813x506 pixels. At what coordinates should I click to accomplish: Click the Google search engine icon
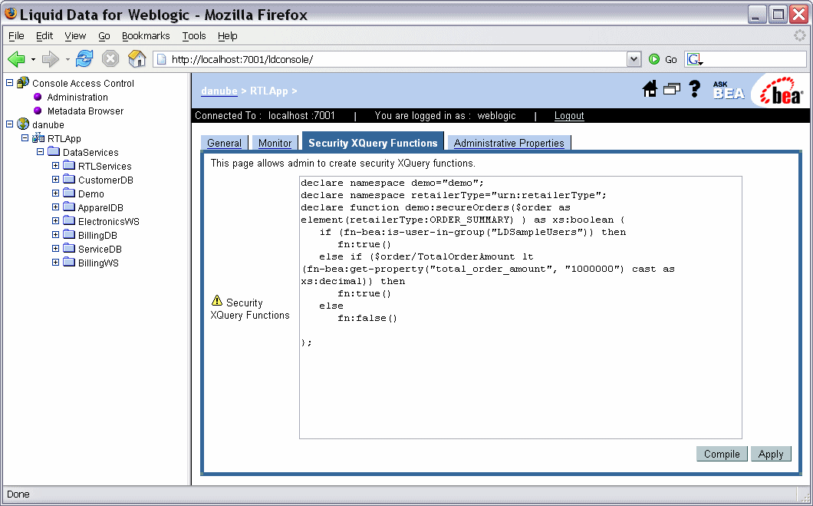pos(695,60)
